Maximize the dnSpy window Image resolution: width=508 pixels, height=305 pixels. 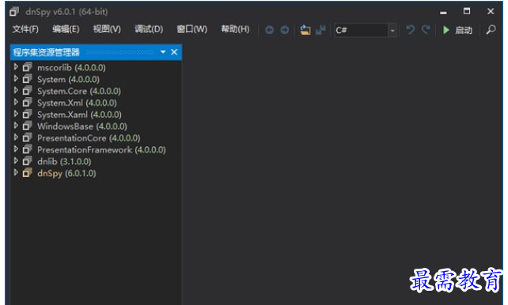pyautogui.click(x=467, y=11)
